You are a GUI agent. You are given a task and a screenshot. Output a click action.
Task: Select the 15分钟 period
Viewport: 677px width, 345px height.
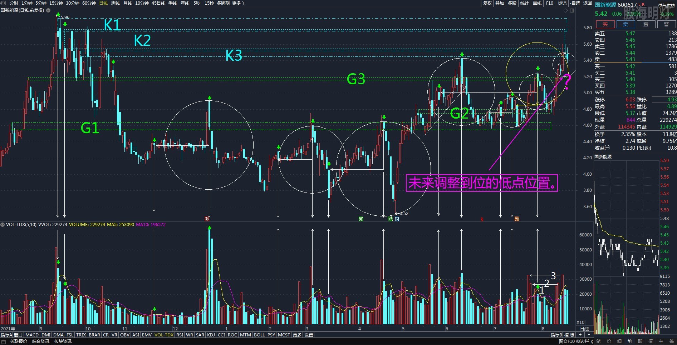pos(56,3)
